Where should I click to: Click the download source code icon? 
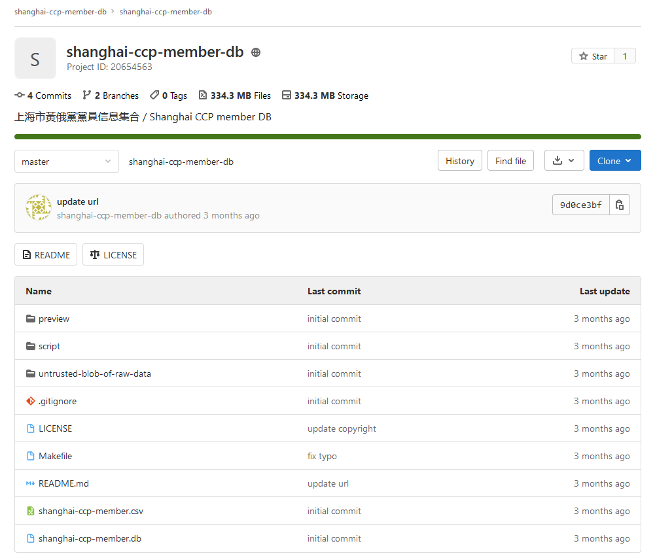click(558, 161)
